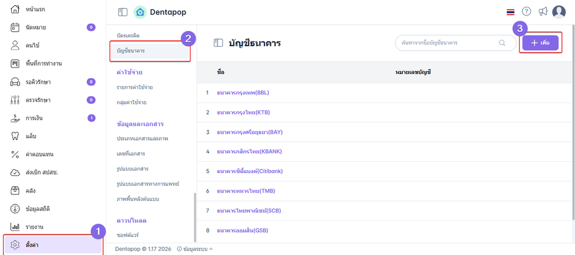The image size is (575, 255).
Task: Toggle the sidebar panel icon beside Dentapop logo
Action: (122, 12)
